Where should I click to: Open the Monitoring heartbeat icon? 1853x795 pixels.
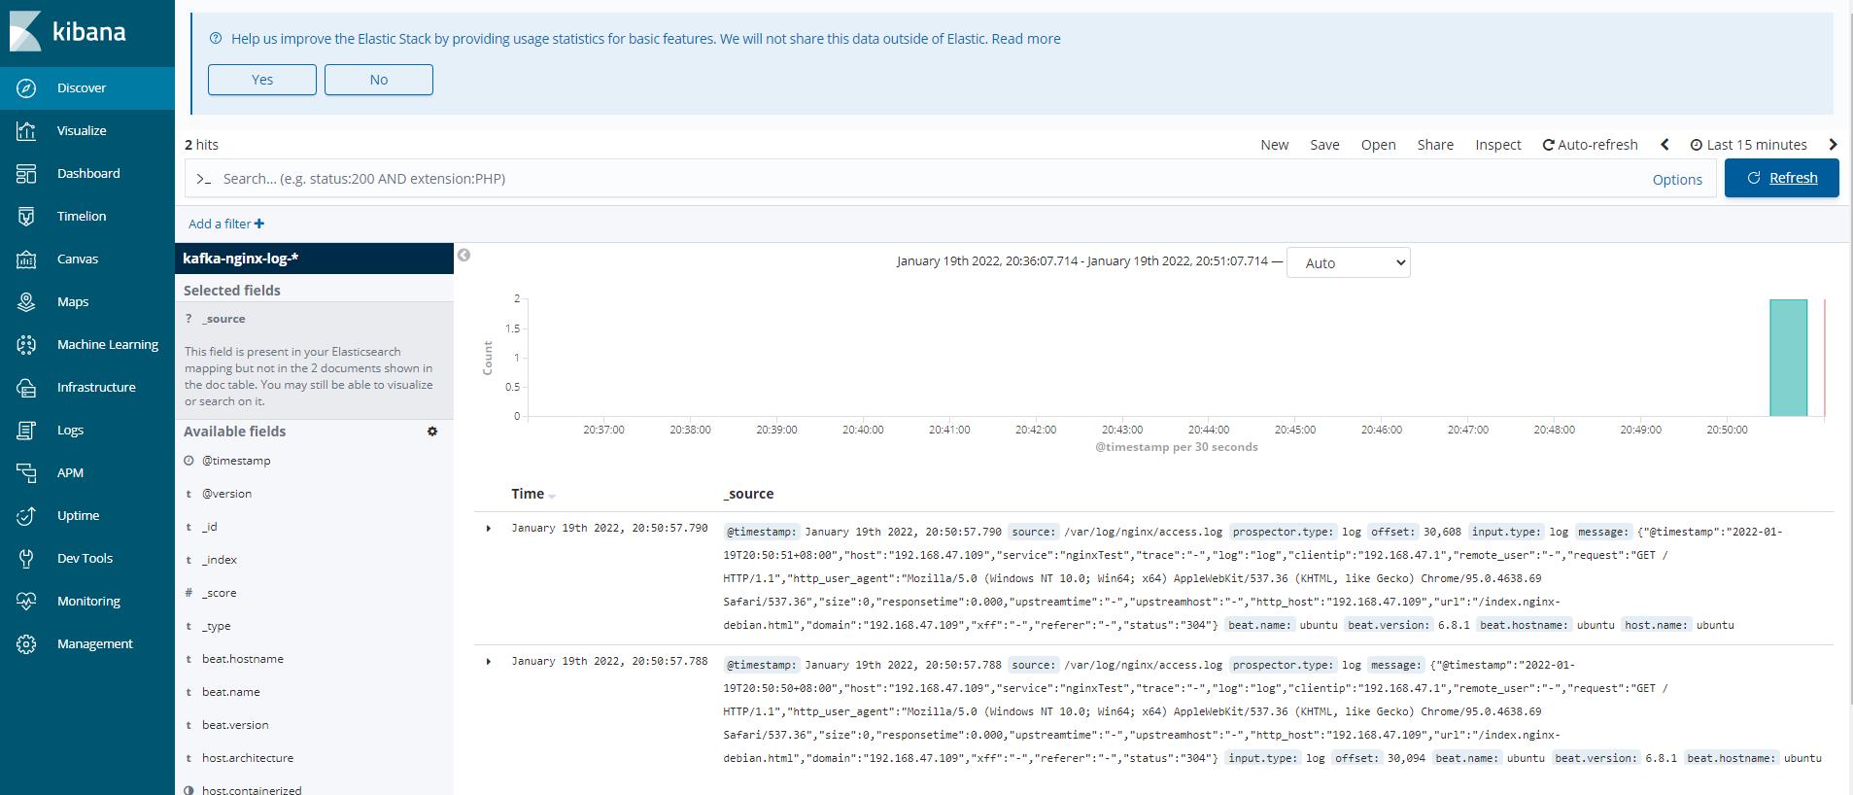pyautogui.click(x=26, y=602)
